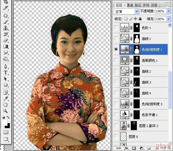Show the 曲线 3 layer
Image resolution: width=173 pixels, height=151 pixels.
pos(116,82)
